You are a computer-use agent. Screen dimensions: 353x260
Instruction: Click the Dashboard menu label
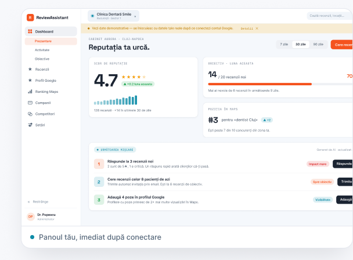click(x=44, y=31)
